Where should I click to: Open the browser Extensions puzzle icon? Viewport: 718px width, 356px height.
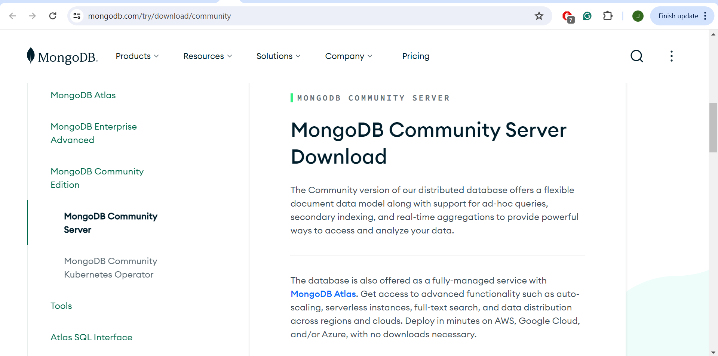(x=608, y=16)
